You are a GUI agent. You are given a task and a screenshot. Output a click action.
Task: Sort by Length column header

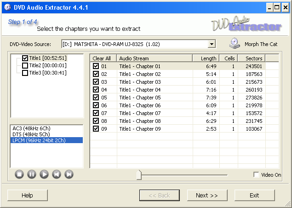206,58
